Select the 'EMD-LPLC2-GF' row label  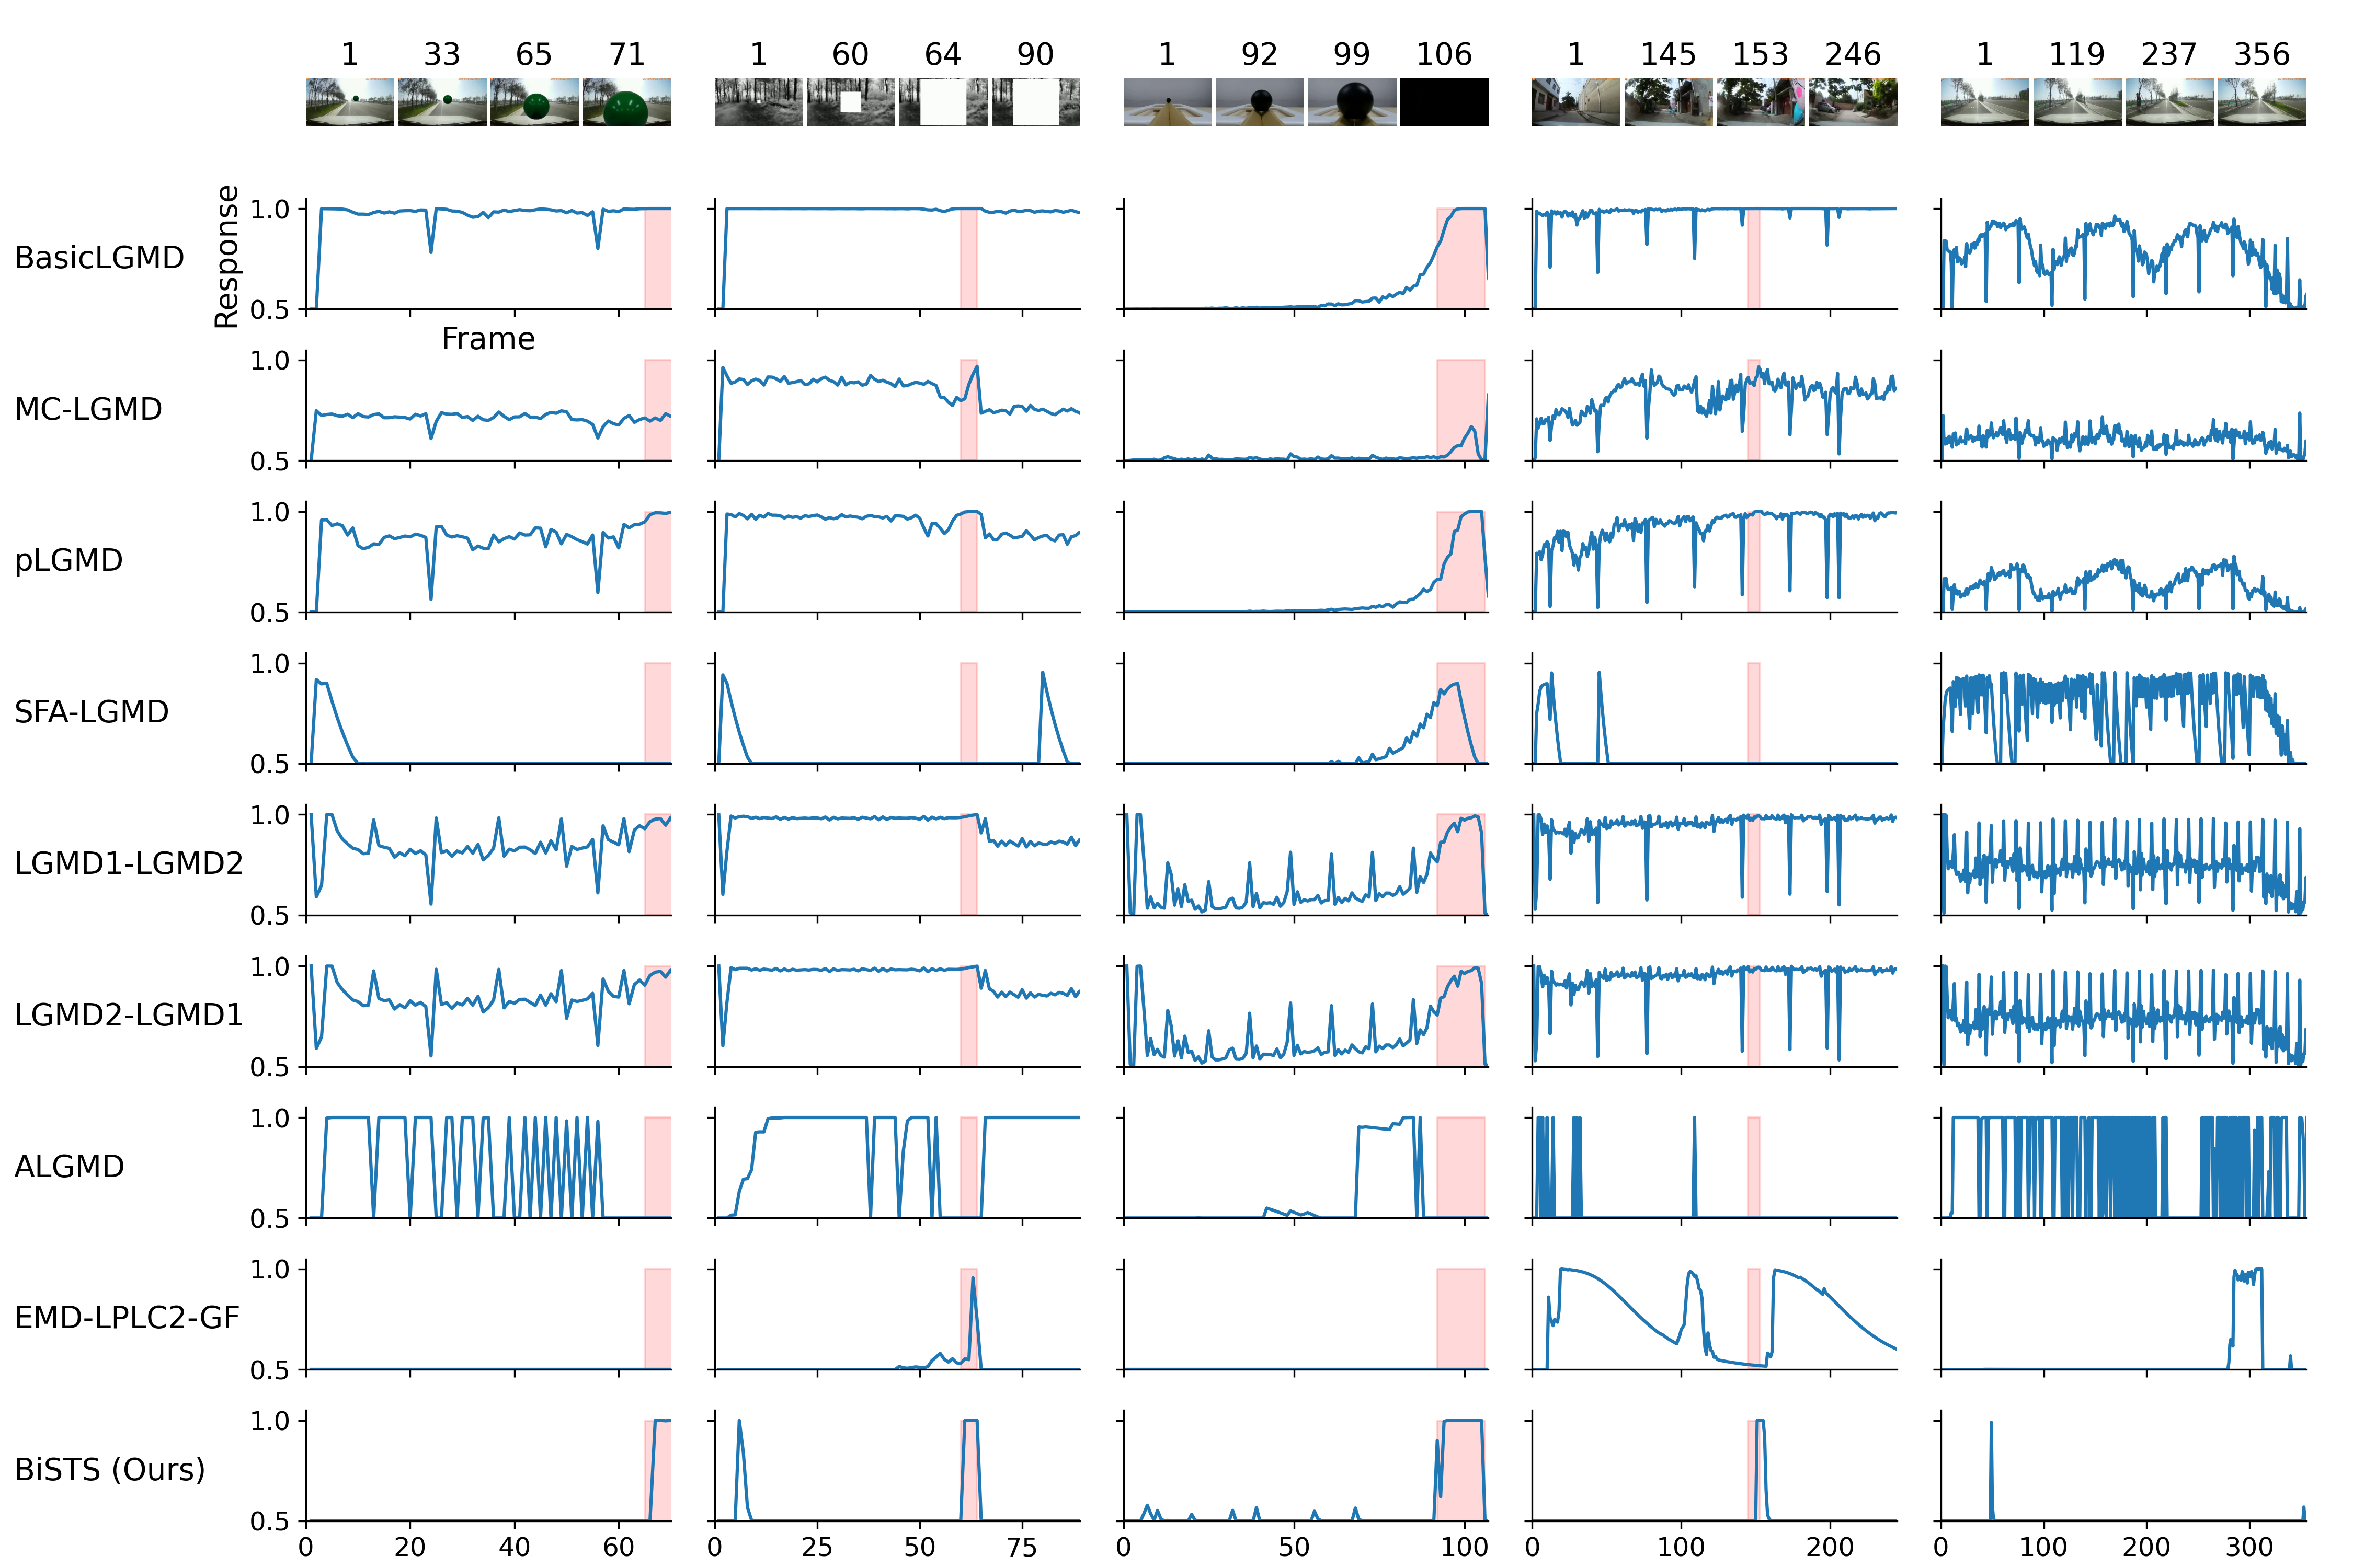coord(127,1318)
